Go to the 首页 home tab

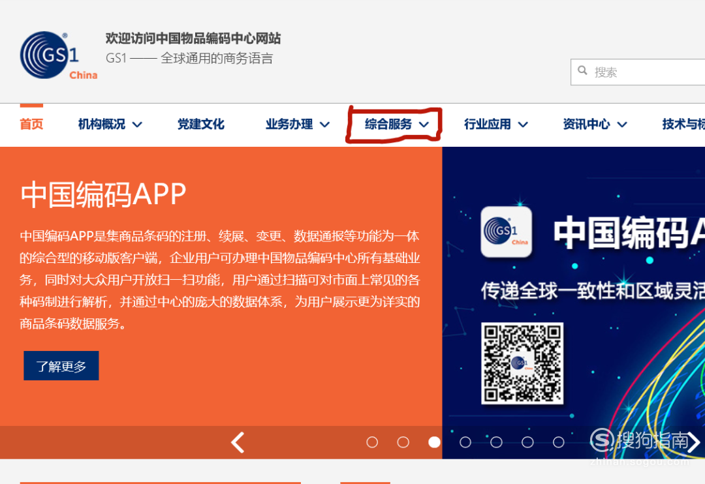(x=31, y=124)
